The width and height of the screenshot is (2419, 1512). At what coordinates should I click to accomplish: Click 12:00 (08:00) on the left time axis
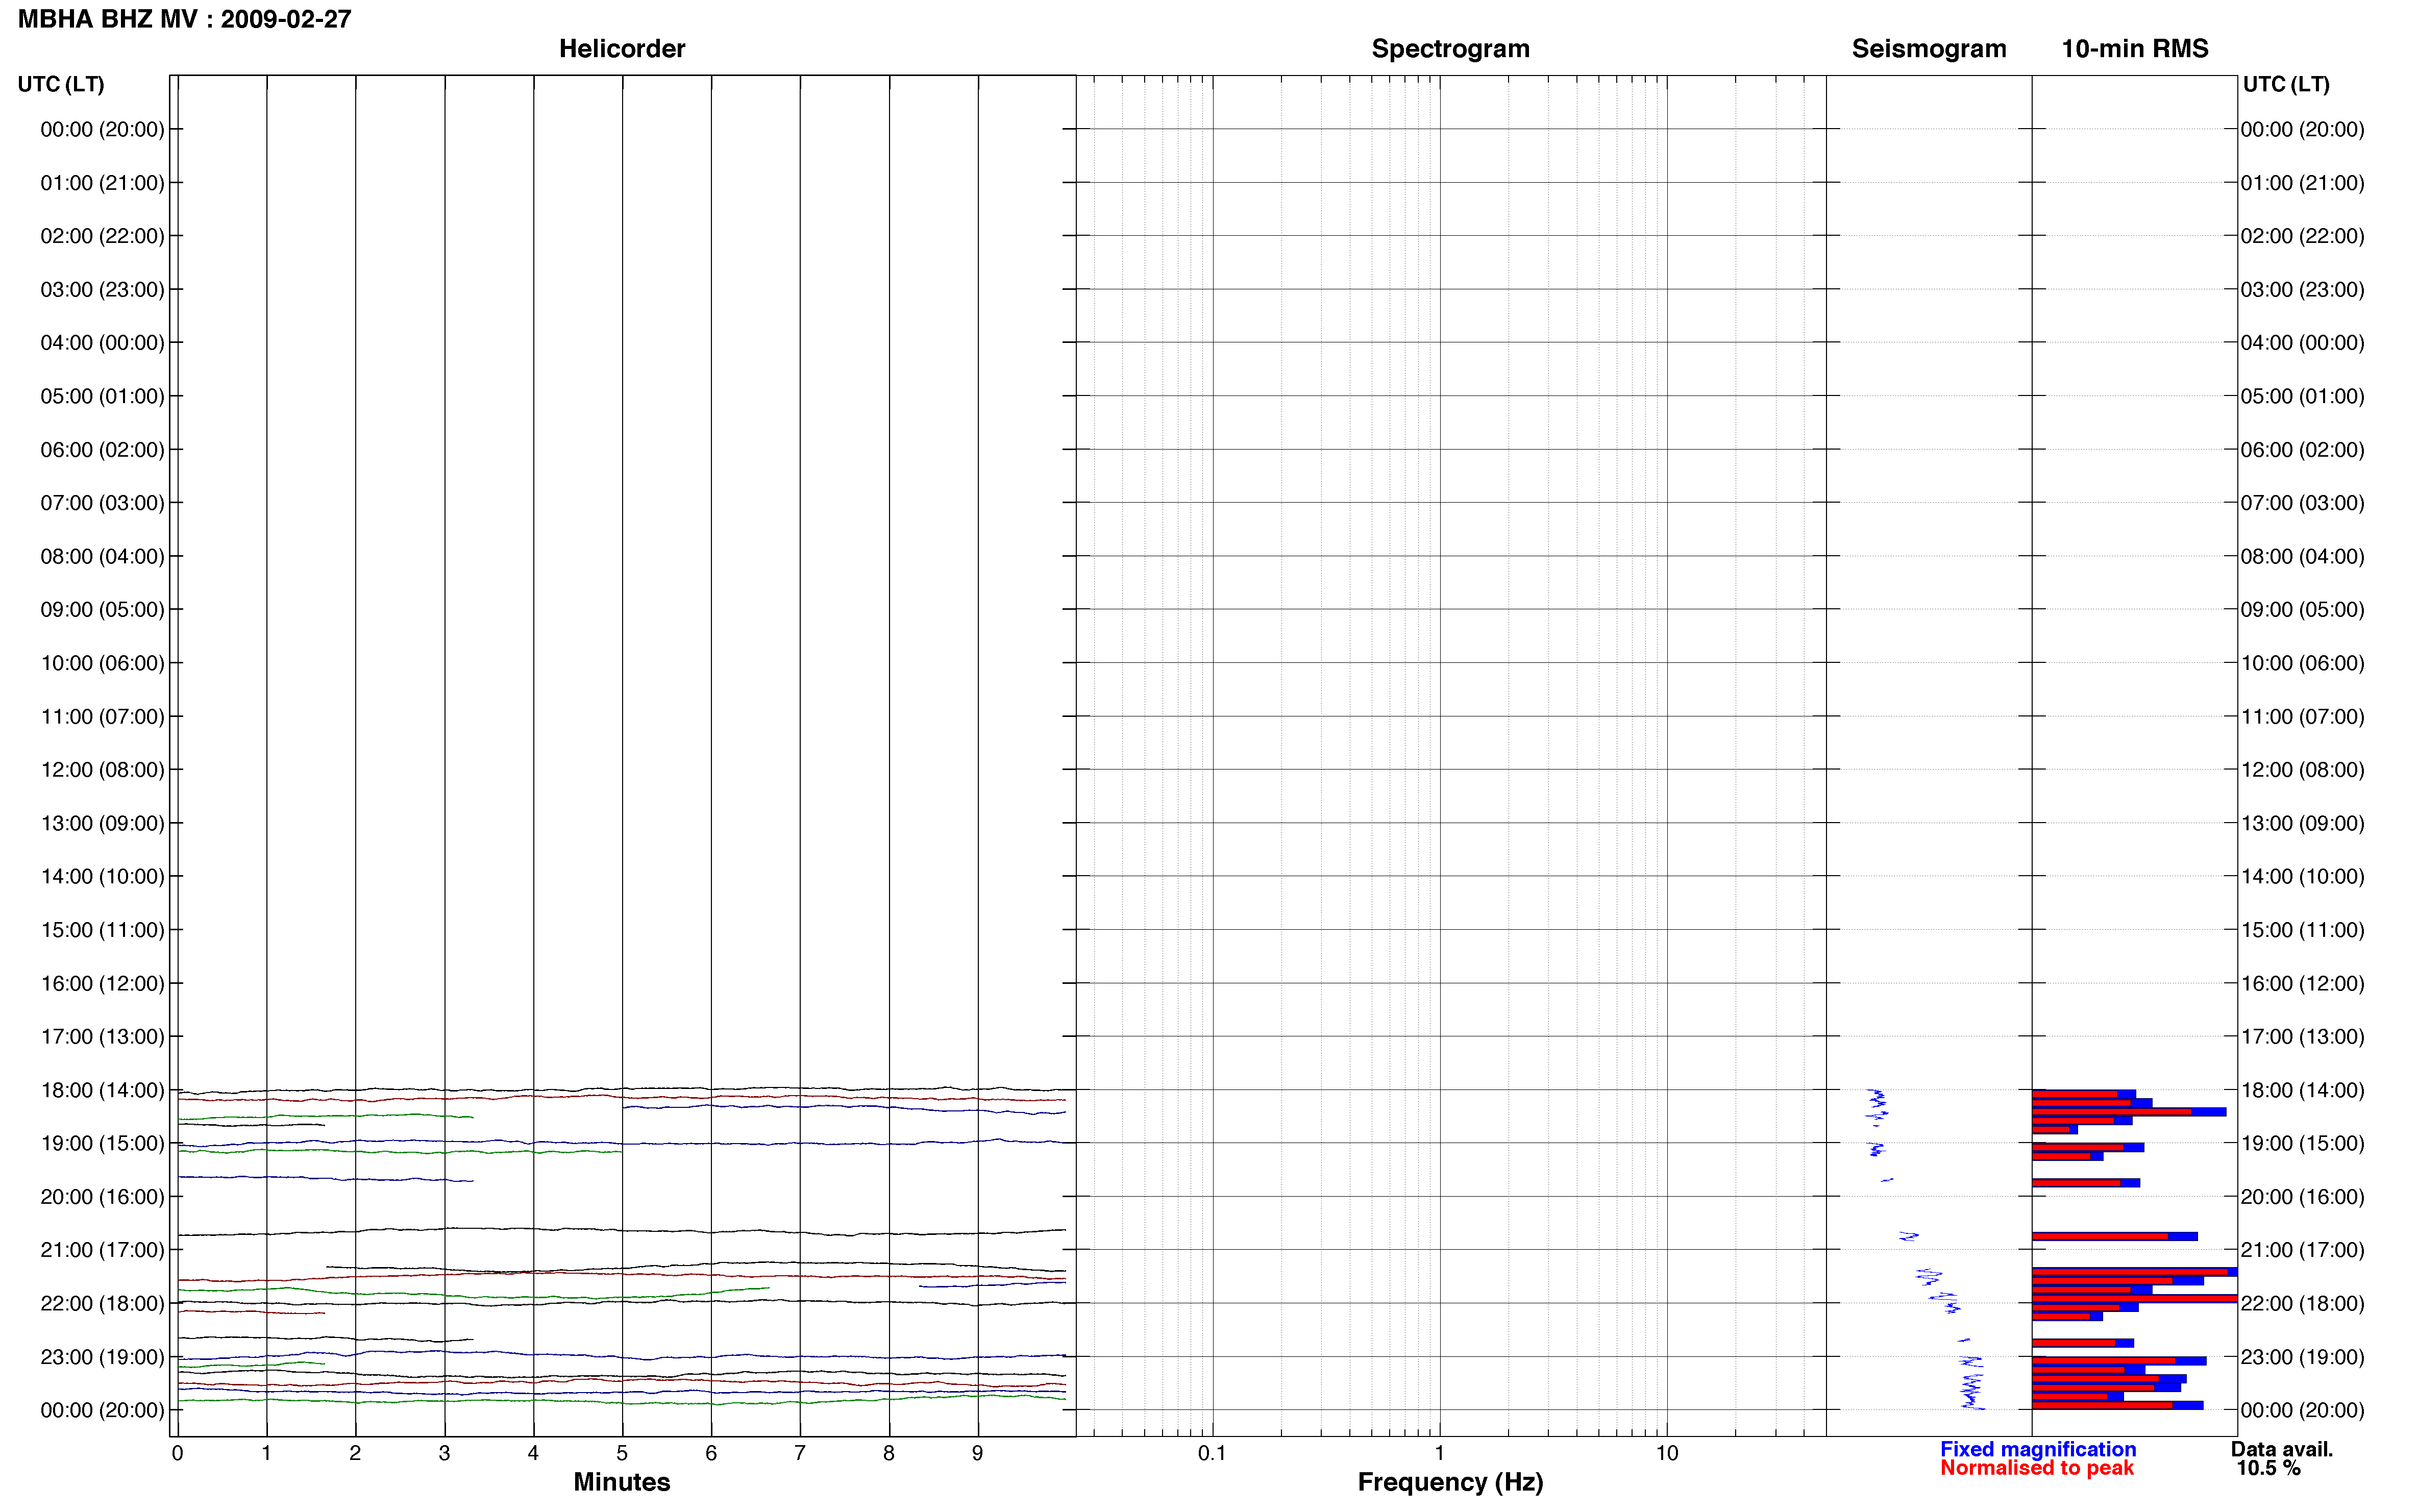click(x=102, y=769)
